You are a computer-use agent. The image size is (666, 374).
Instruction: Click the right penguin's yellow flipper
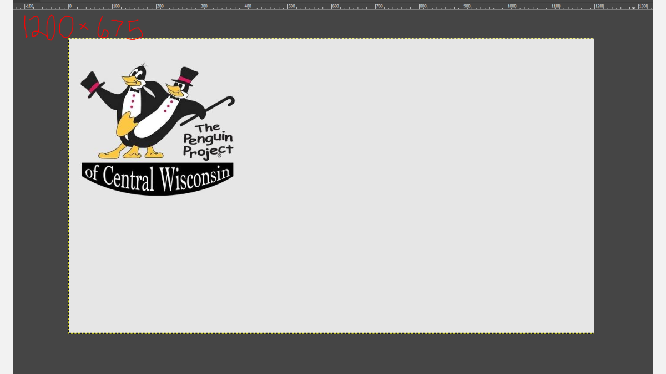(125, 125)
